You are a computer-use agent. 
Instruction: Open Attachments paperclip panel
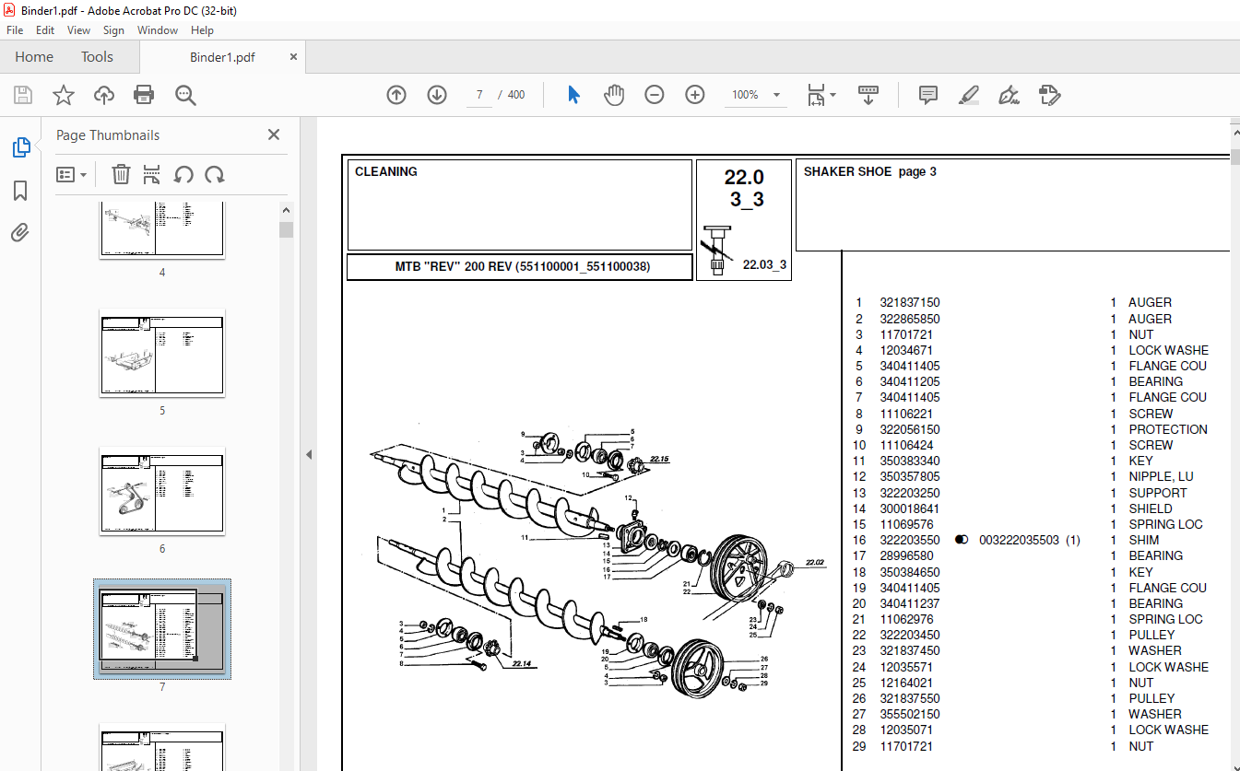[x=20, y=232]
